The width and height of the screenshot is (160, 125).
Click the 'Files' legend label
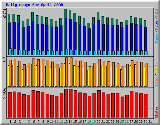(x=157, y=25)
